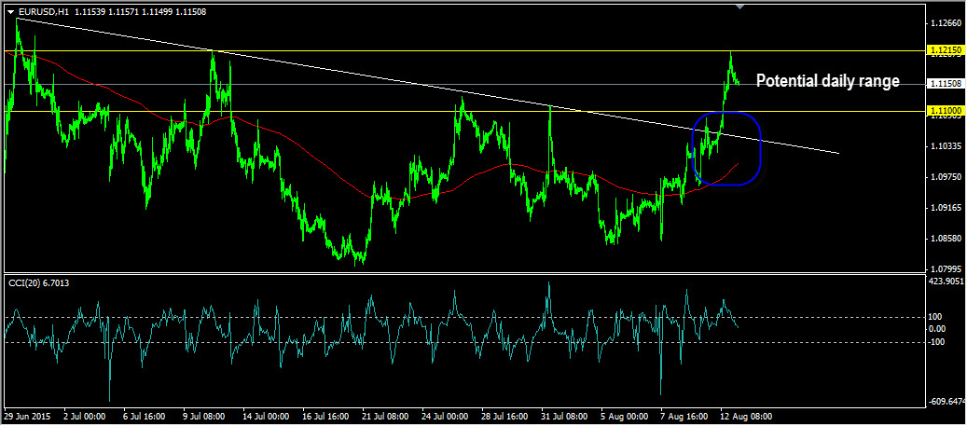Viewport: 967px width, 426px height.
Task: Click the 28 Jul 16:00 time label
Action: coord(504,416)
